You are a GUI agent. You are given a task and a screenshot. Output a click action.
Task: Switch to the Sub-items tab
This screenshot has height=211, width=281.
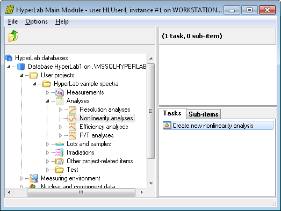204,114
